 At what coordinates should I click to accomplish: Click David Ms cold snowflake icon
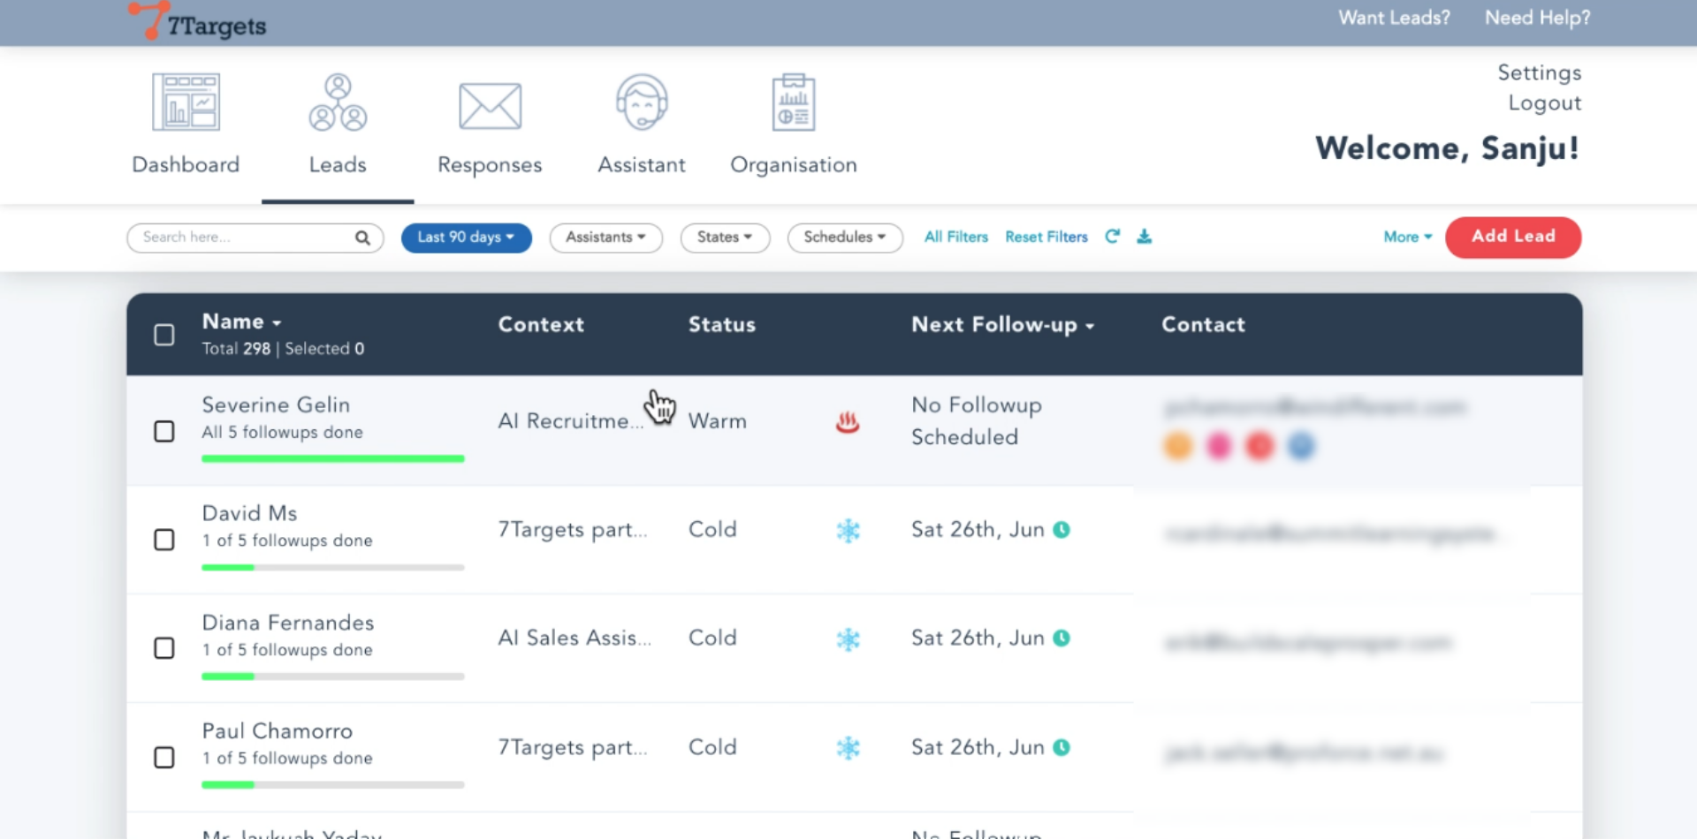click(848, 531)
